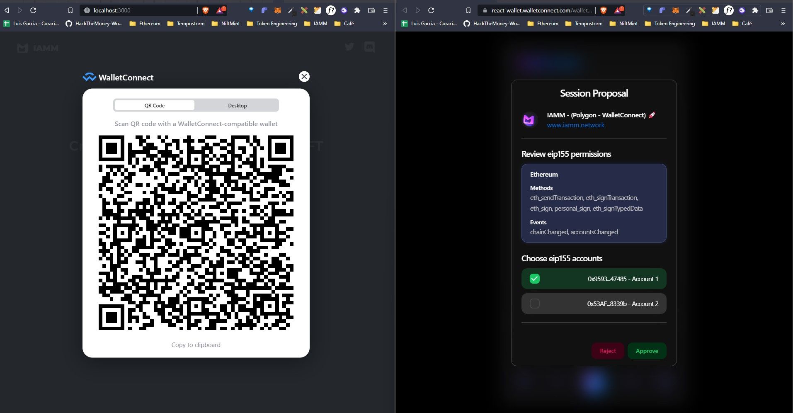
Task: Show more bookmarks in right window
Action: [x=783, y=24]
